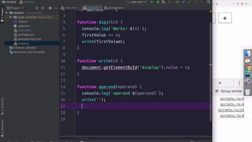Screen dimensions: 252x142
Task: Click the + calculator button in browser
Action: pos(225,18)
